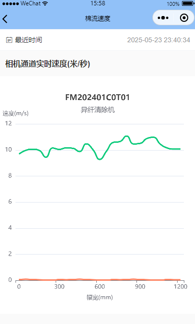Viewport: 195px width, 324px height.
Task: Click the y-axis value 10
Action: point(8,150)
